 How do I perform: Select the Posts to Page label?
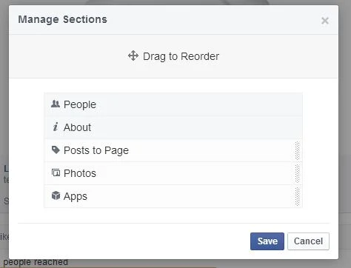[96, 150]
